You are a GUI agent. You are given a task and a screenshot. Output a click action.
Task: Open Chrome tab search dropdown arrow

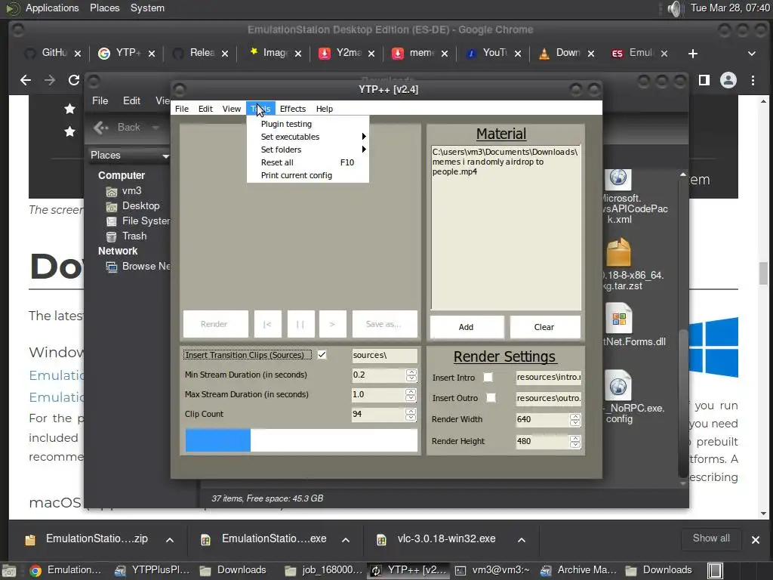click(752, 54)
